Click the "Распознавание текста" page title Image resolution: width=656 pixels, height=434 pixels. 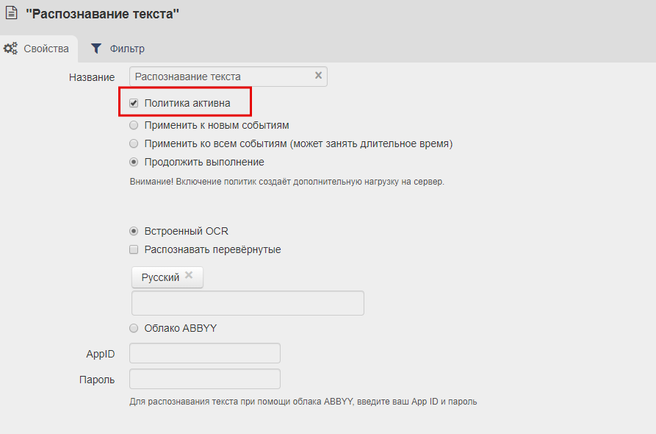102,13
